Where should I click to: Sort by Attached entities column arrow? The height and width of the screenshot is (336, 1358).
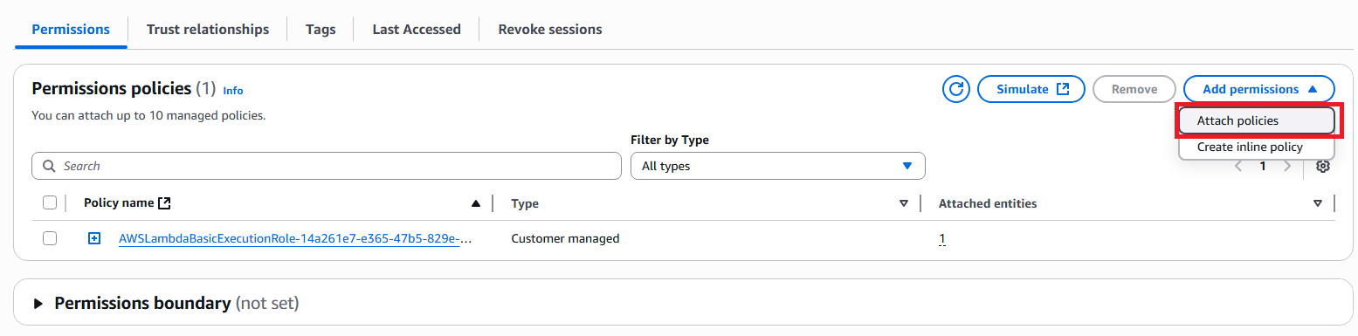[x=1318, y=203]
